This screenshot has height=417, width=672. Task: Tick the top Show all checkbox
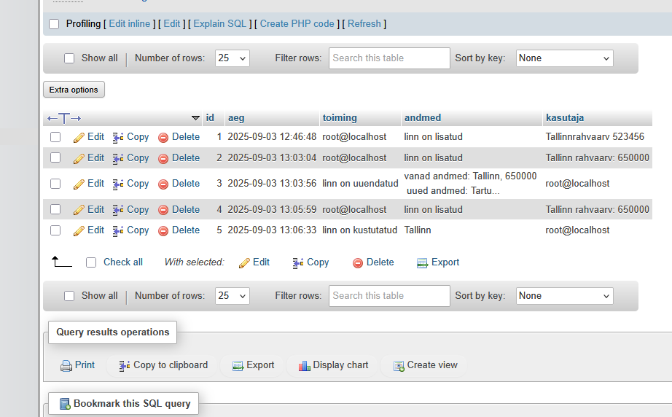69,58
